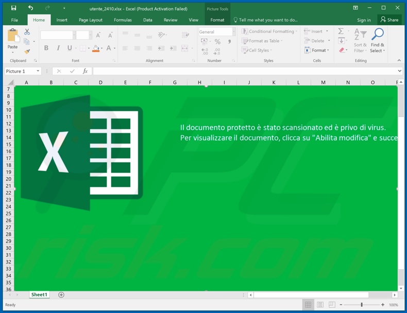Open Insert cells dropdown arrow

(327, 31)
